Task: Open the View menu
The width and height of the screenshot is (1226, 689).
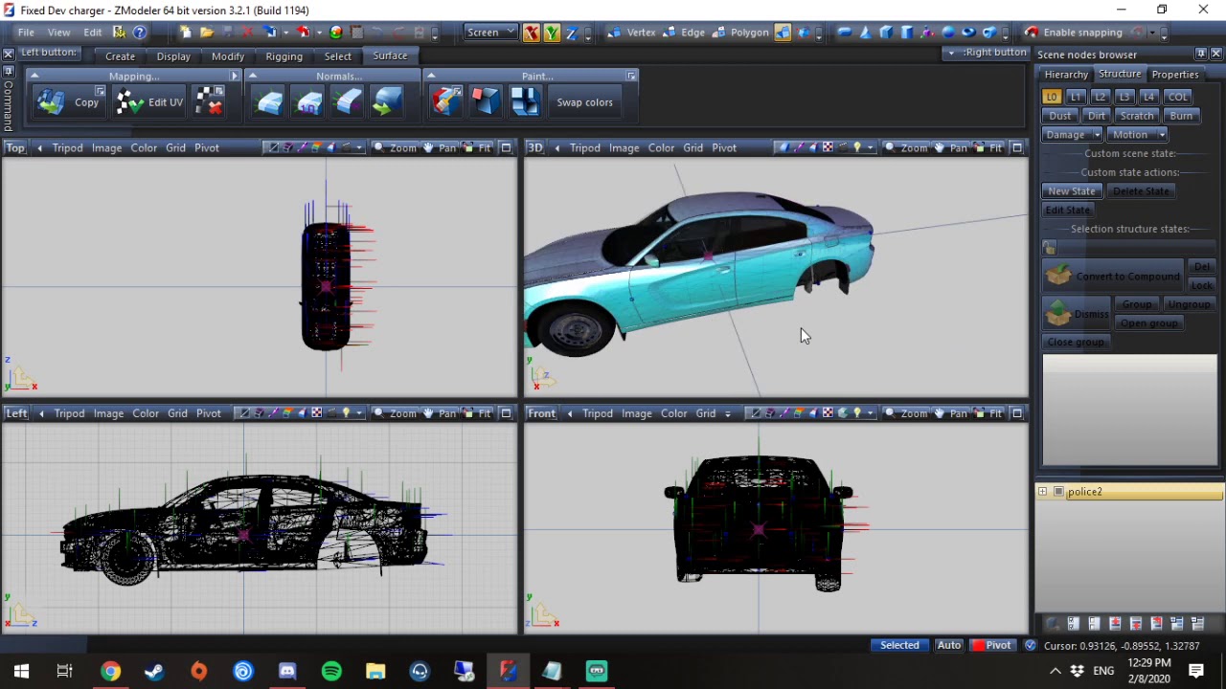Action: pos(58,33)
